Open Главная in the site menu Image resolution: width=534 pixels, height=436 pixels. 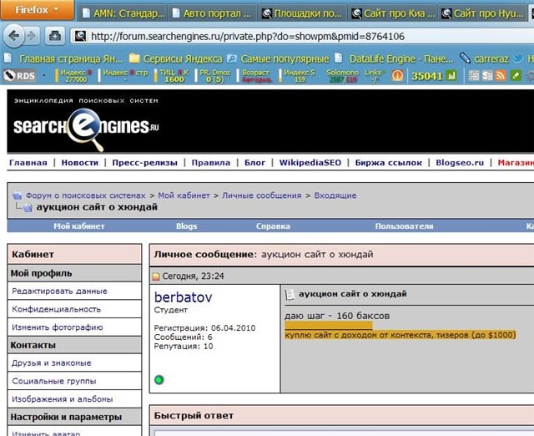[x=28, y=163]
